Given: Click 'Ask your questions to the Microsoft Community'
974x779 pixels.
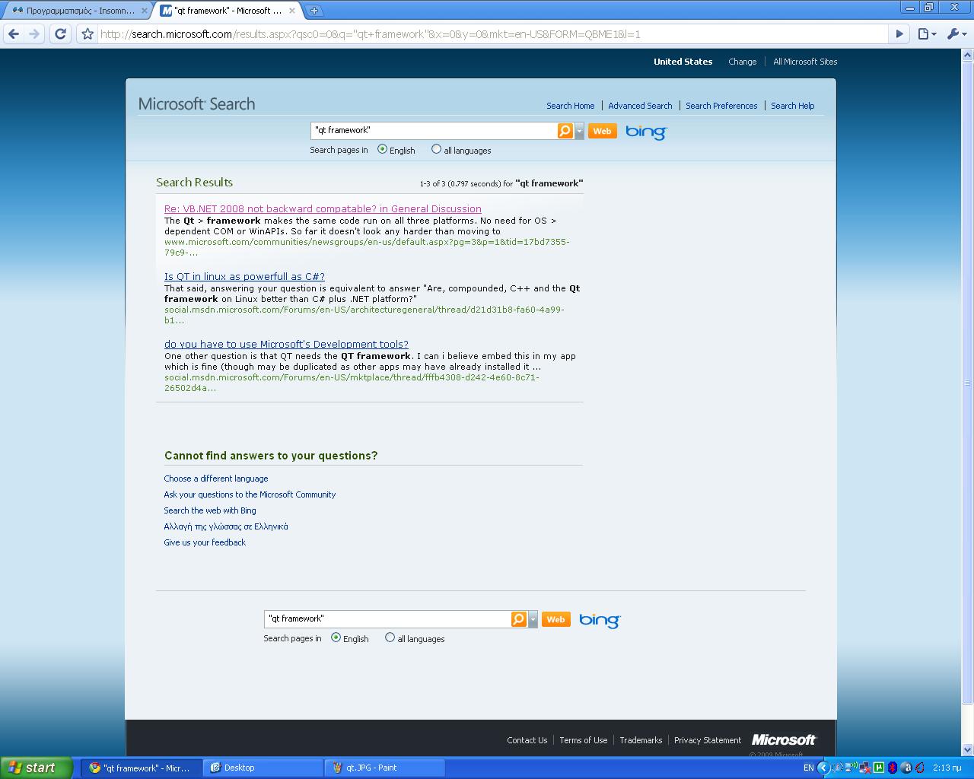Looking at the screenshot, I should [250, 494].
